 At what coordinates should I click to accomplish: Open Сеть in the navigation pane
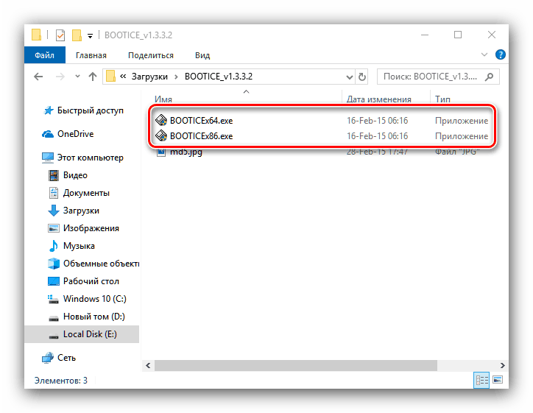pyautogui.click(x=66, y=358)
